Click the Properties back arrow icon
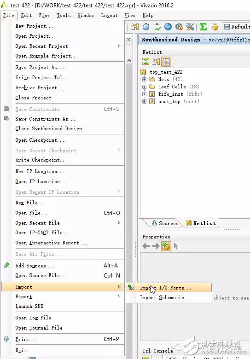The height and width of the screenshot is (359, 250). coord(146,246)
